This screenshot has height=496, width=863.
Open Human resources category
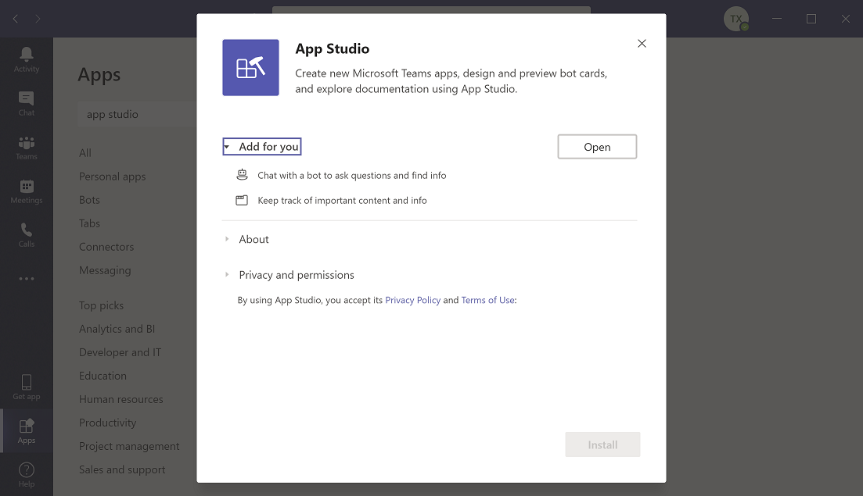121,399
